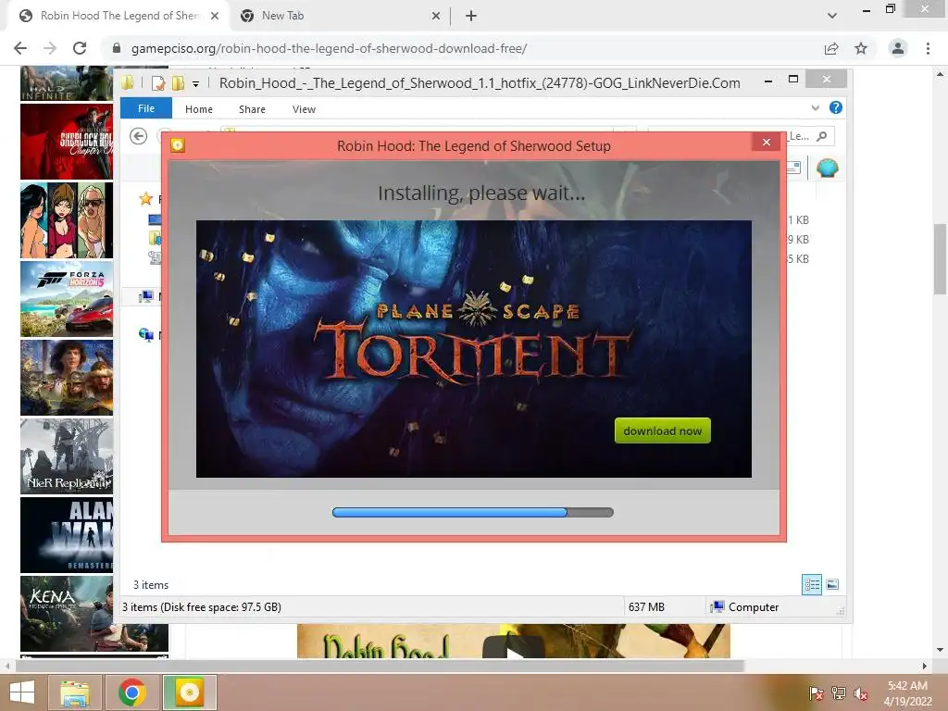Screen dimensions: 948x711
Task: Share this page icon in address bar
Action: (x=831, y=48)
